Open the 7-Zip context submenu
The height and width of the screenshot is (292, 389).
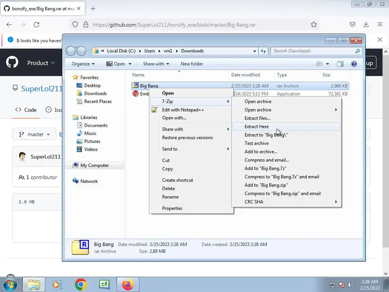click(x=191, y=102)
